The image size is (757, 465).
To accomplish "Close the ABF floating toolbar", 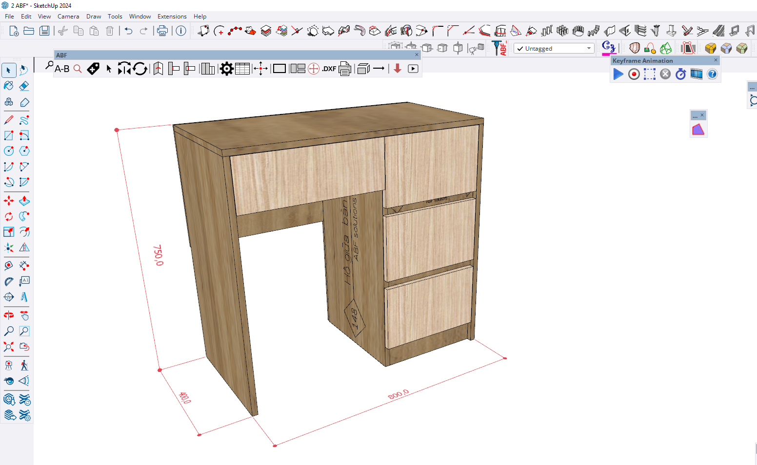I will 417,55.
